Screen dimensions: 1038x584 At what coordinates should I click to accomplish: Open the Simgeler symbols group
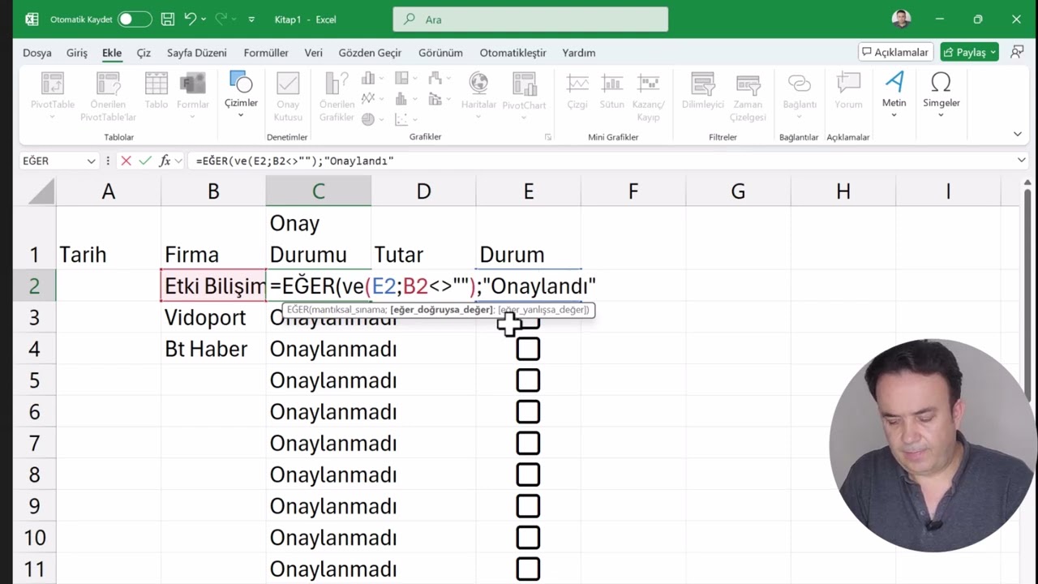pyautogui.click(x=941, y=92)
